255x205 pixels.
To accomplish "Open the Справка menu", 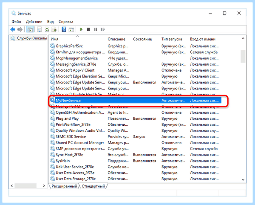I will [66, 22].
